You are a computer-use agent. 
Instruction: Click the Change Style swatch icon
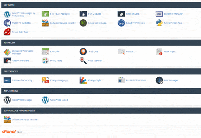coord(83,80)
